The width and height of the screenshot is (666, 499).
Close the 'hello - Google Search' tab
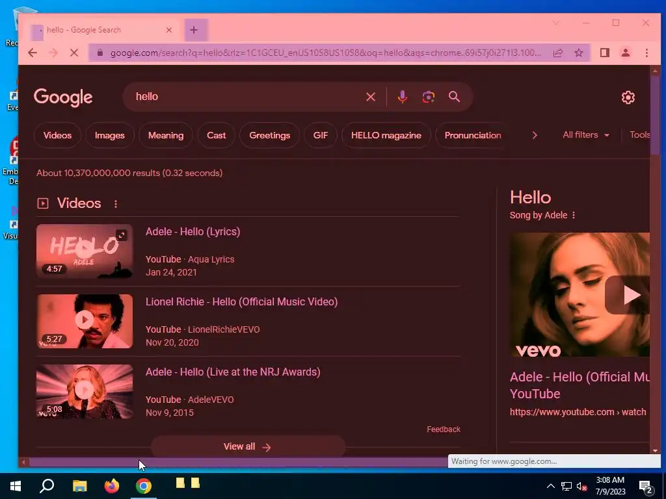(x=168, y=30)
